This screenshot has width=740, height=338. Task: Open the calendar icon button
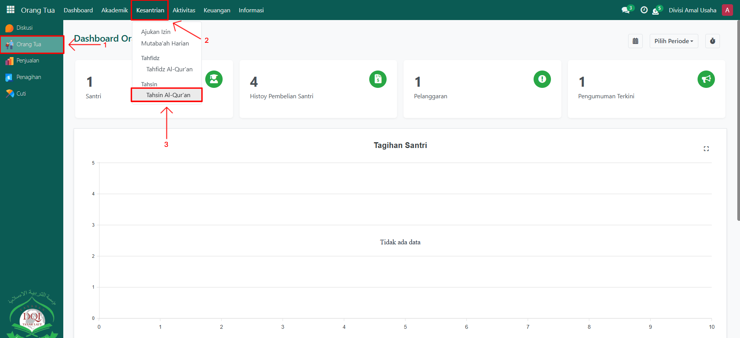(x=635, y=41)
